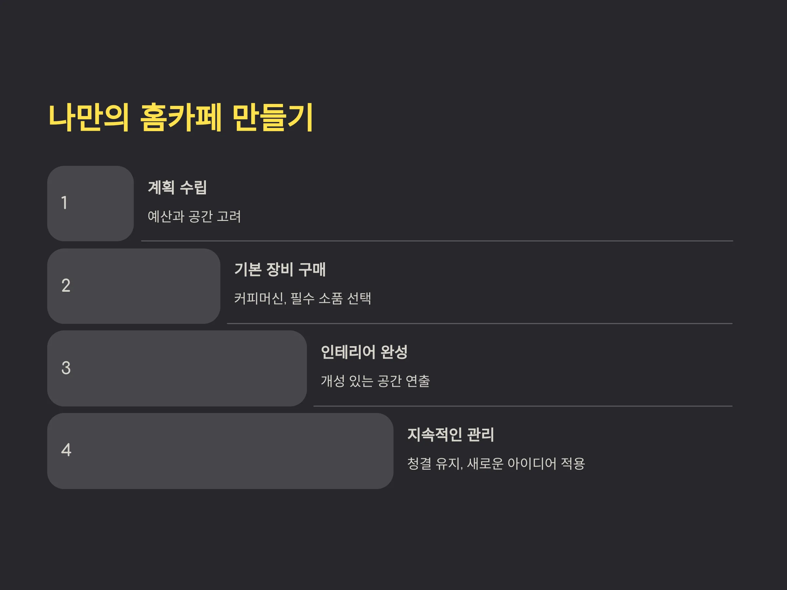
Task: Select the divider line below 개성 있는 공간 연출
Action: tap(523, 406)
